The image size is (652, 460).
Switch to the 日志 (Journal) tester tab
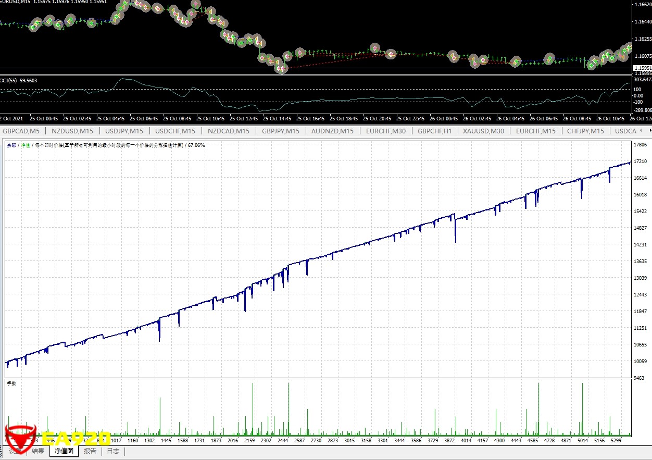click(113, 451)
